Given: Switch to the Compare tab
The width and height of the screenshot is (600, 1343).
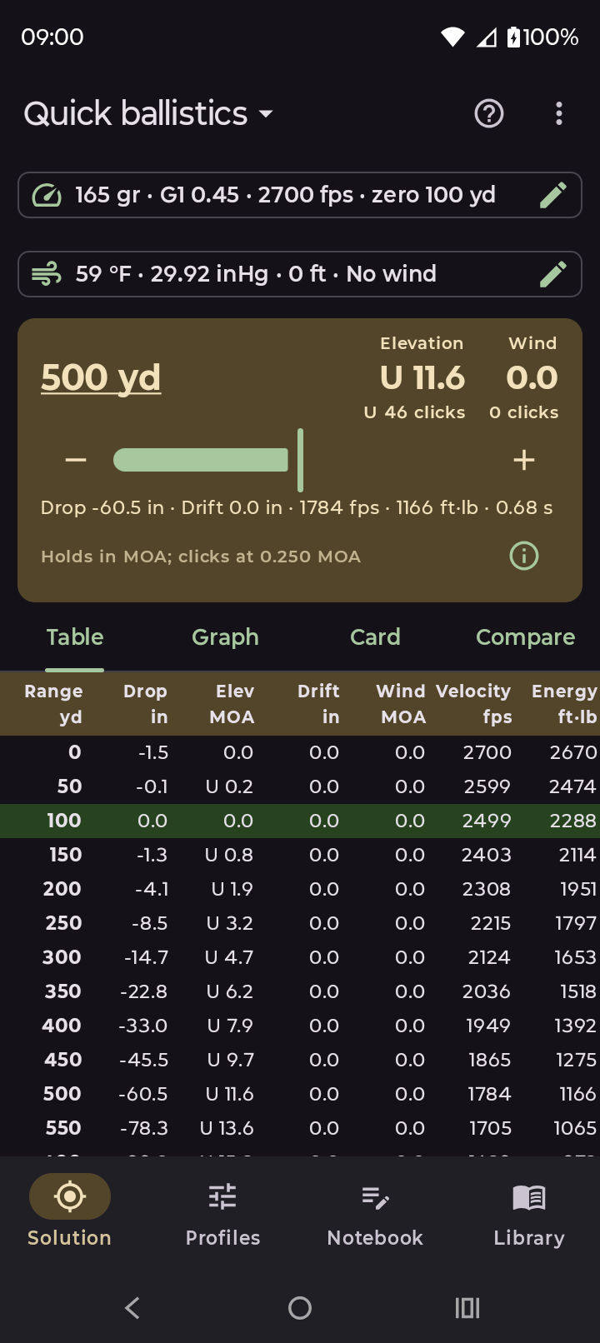Looking at the screenshot, I should (525, 637).
